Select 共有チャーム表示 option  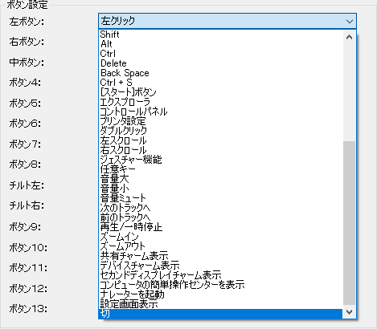(x=220, y=256)
